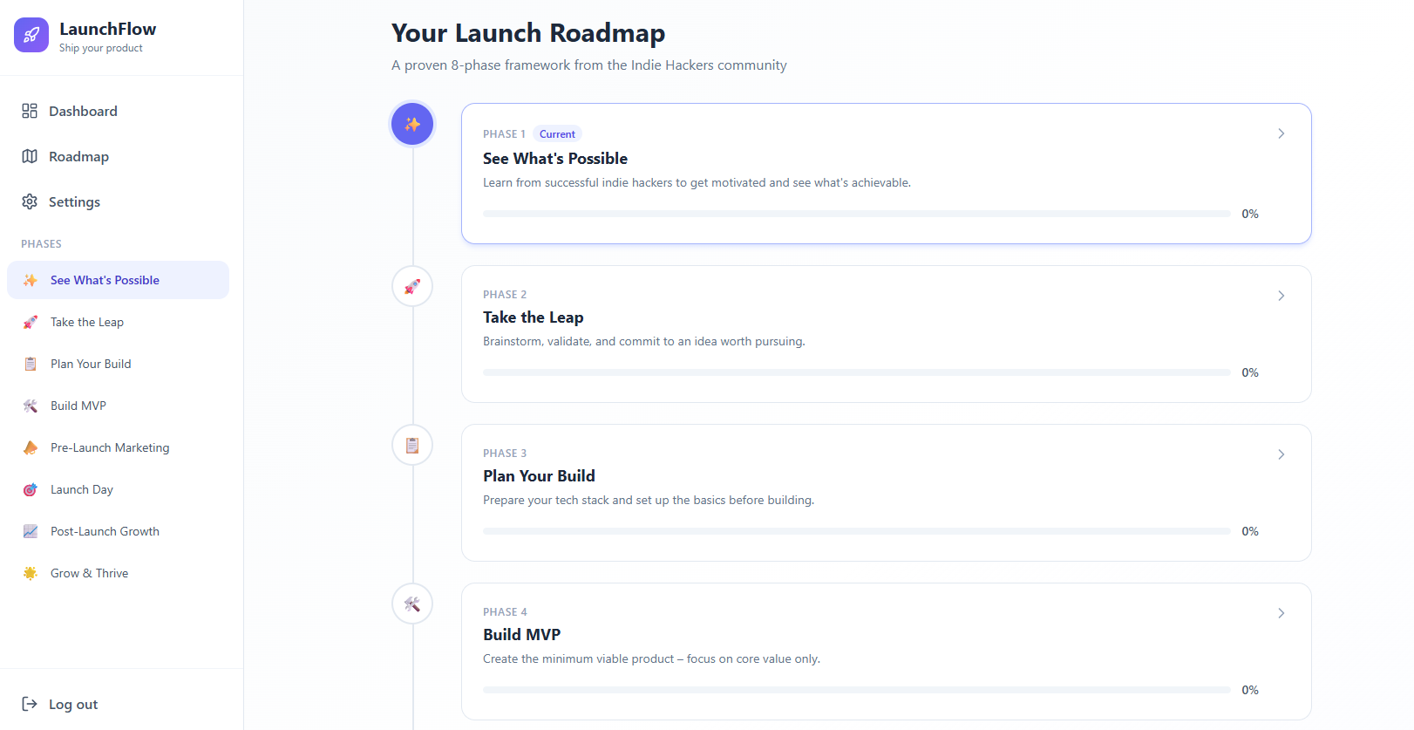Screen dimensions: 1414x730
Task: Open Phase 4 Build MVP via its chevron
Action: 1281,613
